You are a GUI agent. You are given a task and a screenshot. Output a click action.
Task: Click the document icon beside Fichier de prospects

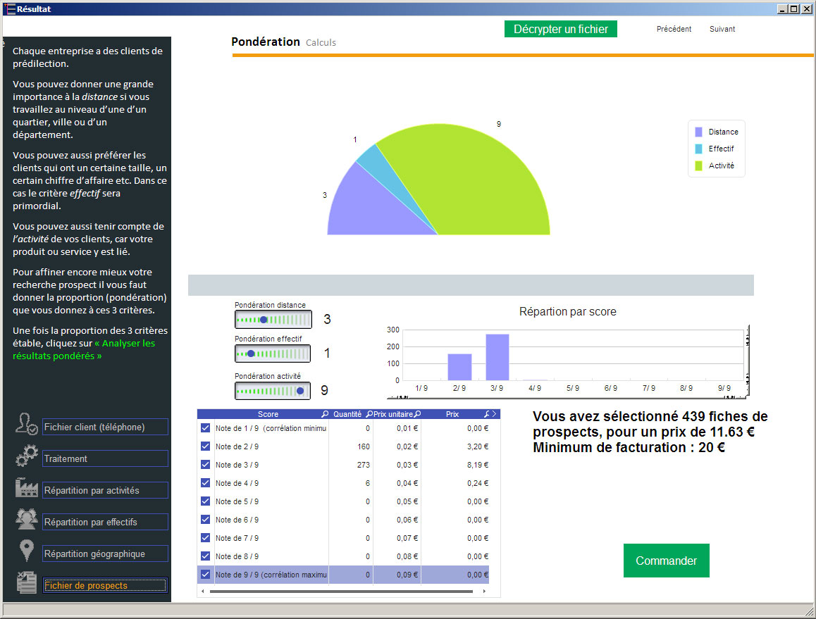[x=26, y=582]
